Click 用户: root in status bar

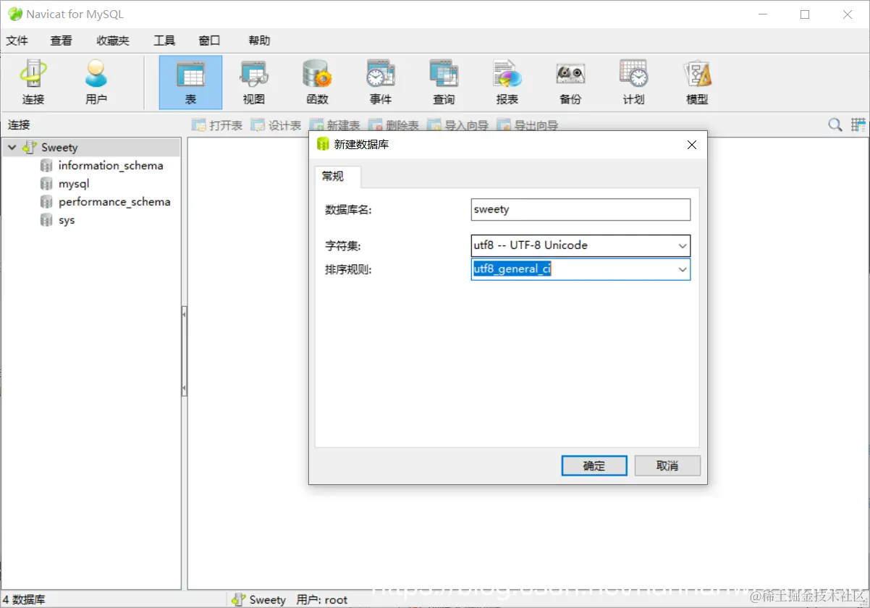coord(322,599)
